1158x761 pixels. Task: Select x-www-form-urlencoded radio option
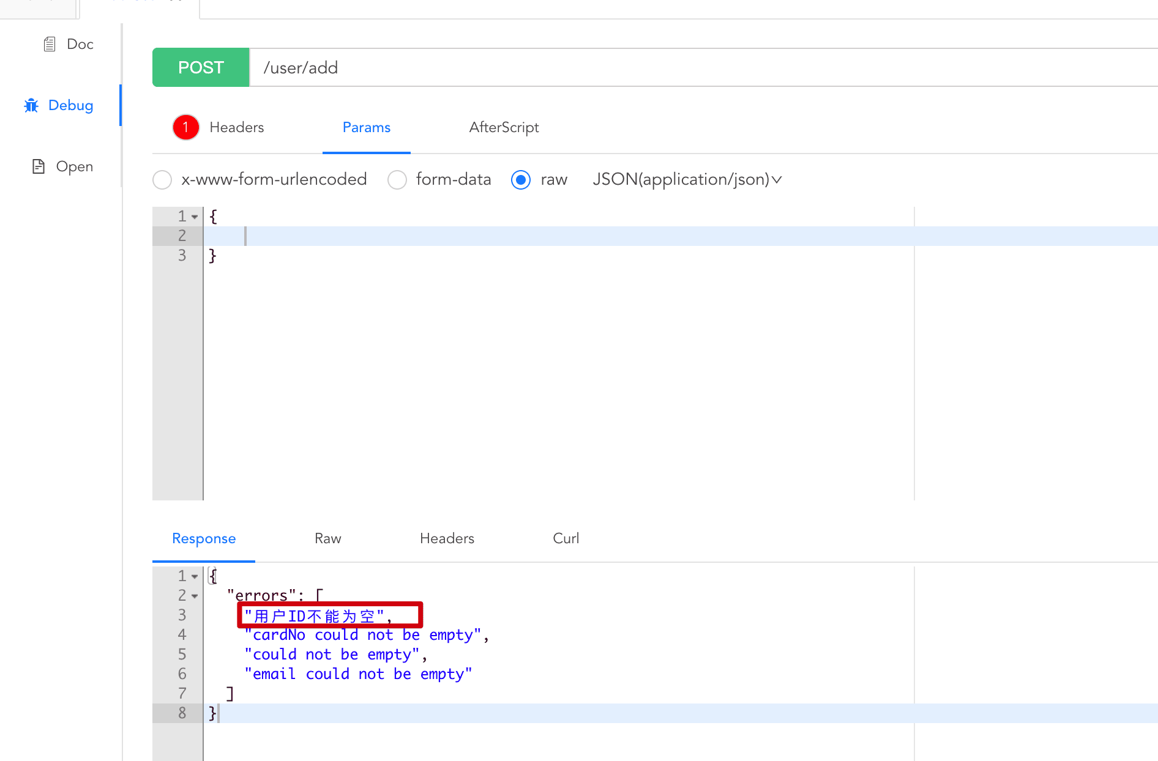[x=162, y=180]
